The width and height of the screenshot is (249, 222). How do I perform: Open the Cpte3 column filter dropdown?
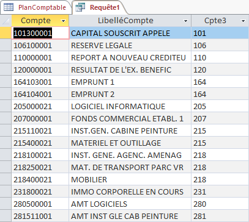(x=243, y=21)
